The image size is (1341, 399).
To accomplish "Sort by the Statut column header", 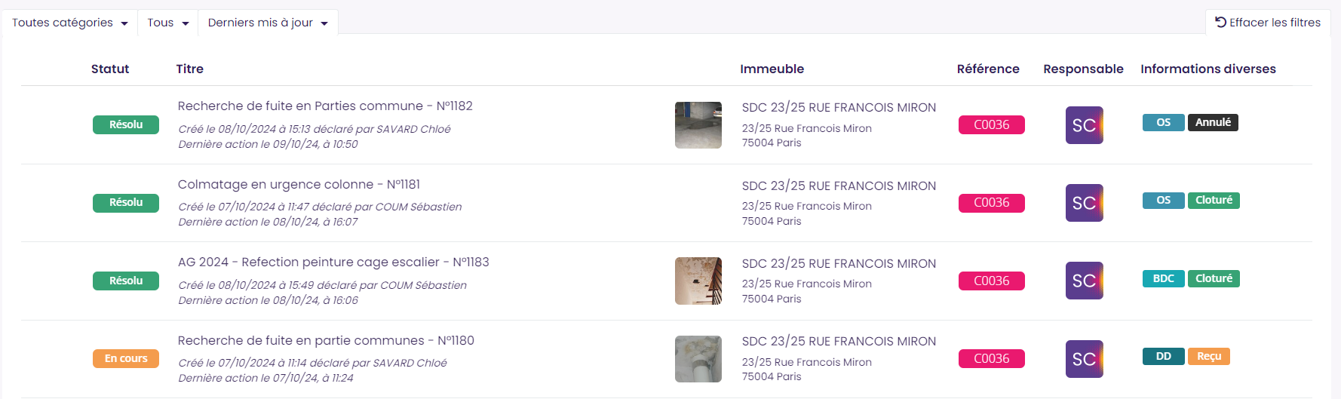I will pos(110,69).
